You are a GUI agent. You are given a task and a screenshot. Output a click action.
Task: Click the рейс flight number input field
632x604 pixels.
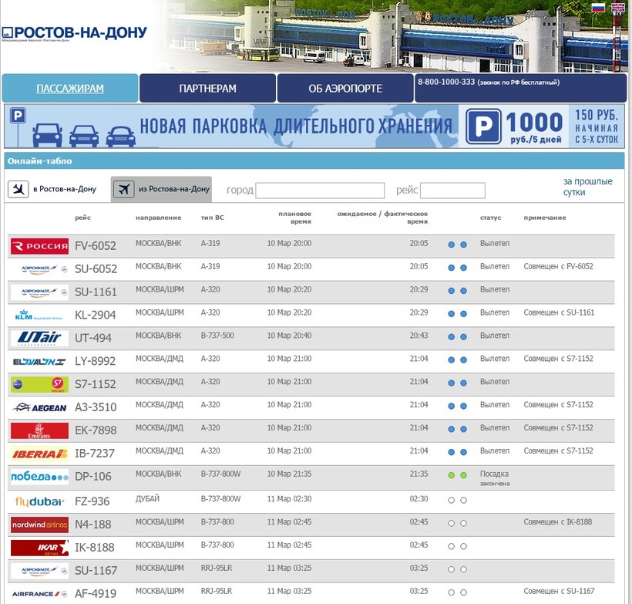452,191
